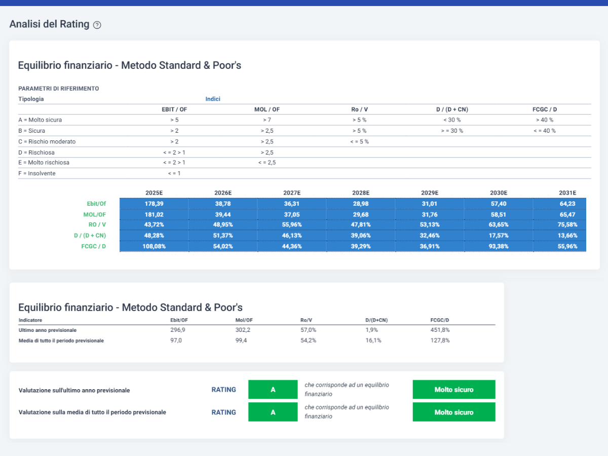Image resolution: width=608 pixels, height=456 pixels.
Task: Click the Ebit/Of 2029E cell 31,01
Action: point(430,203)
